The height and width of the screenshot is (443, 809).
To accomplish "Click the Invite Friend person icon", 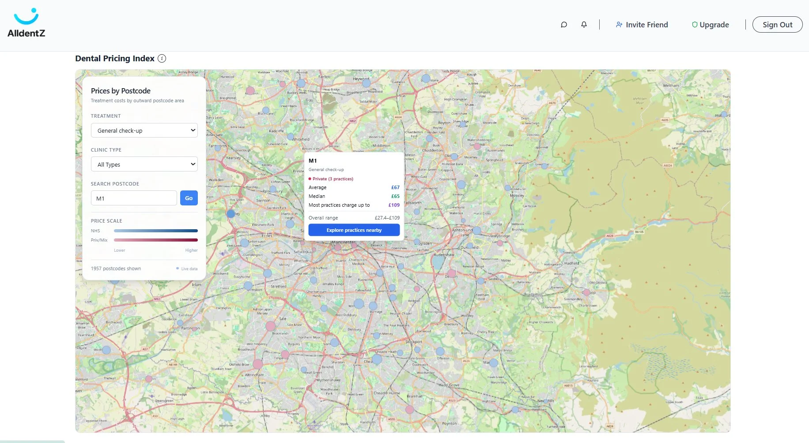I will (x=619, y=25).
